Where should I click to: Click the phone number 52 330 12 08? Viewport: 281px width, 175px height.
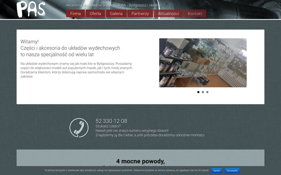111,121
